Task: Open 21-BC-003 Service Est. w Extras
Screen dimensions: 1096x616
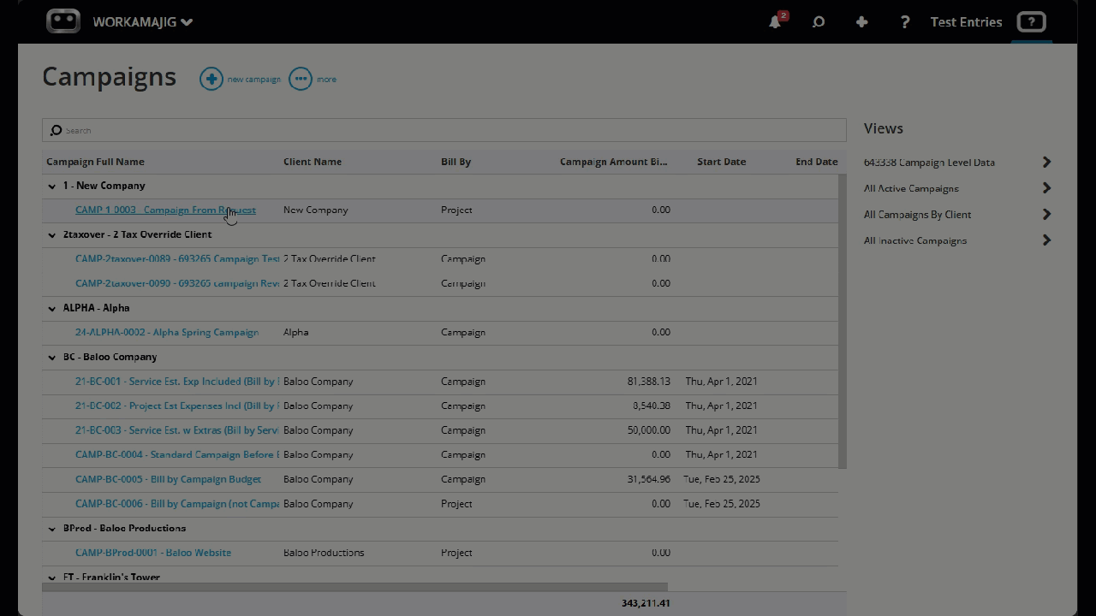Action: click(177, 430)
